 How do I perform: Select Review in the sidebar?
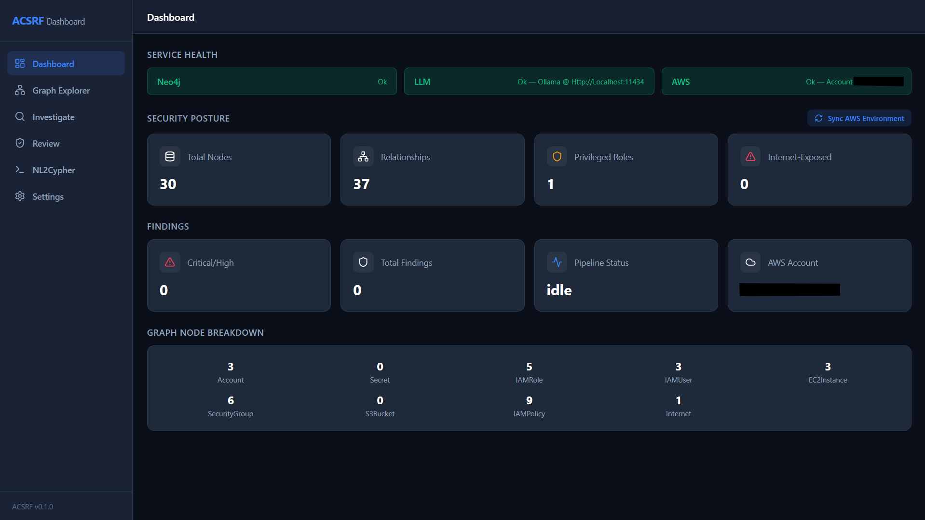tap(66, 143)
